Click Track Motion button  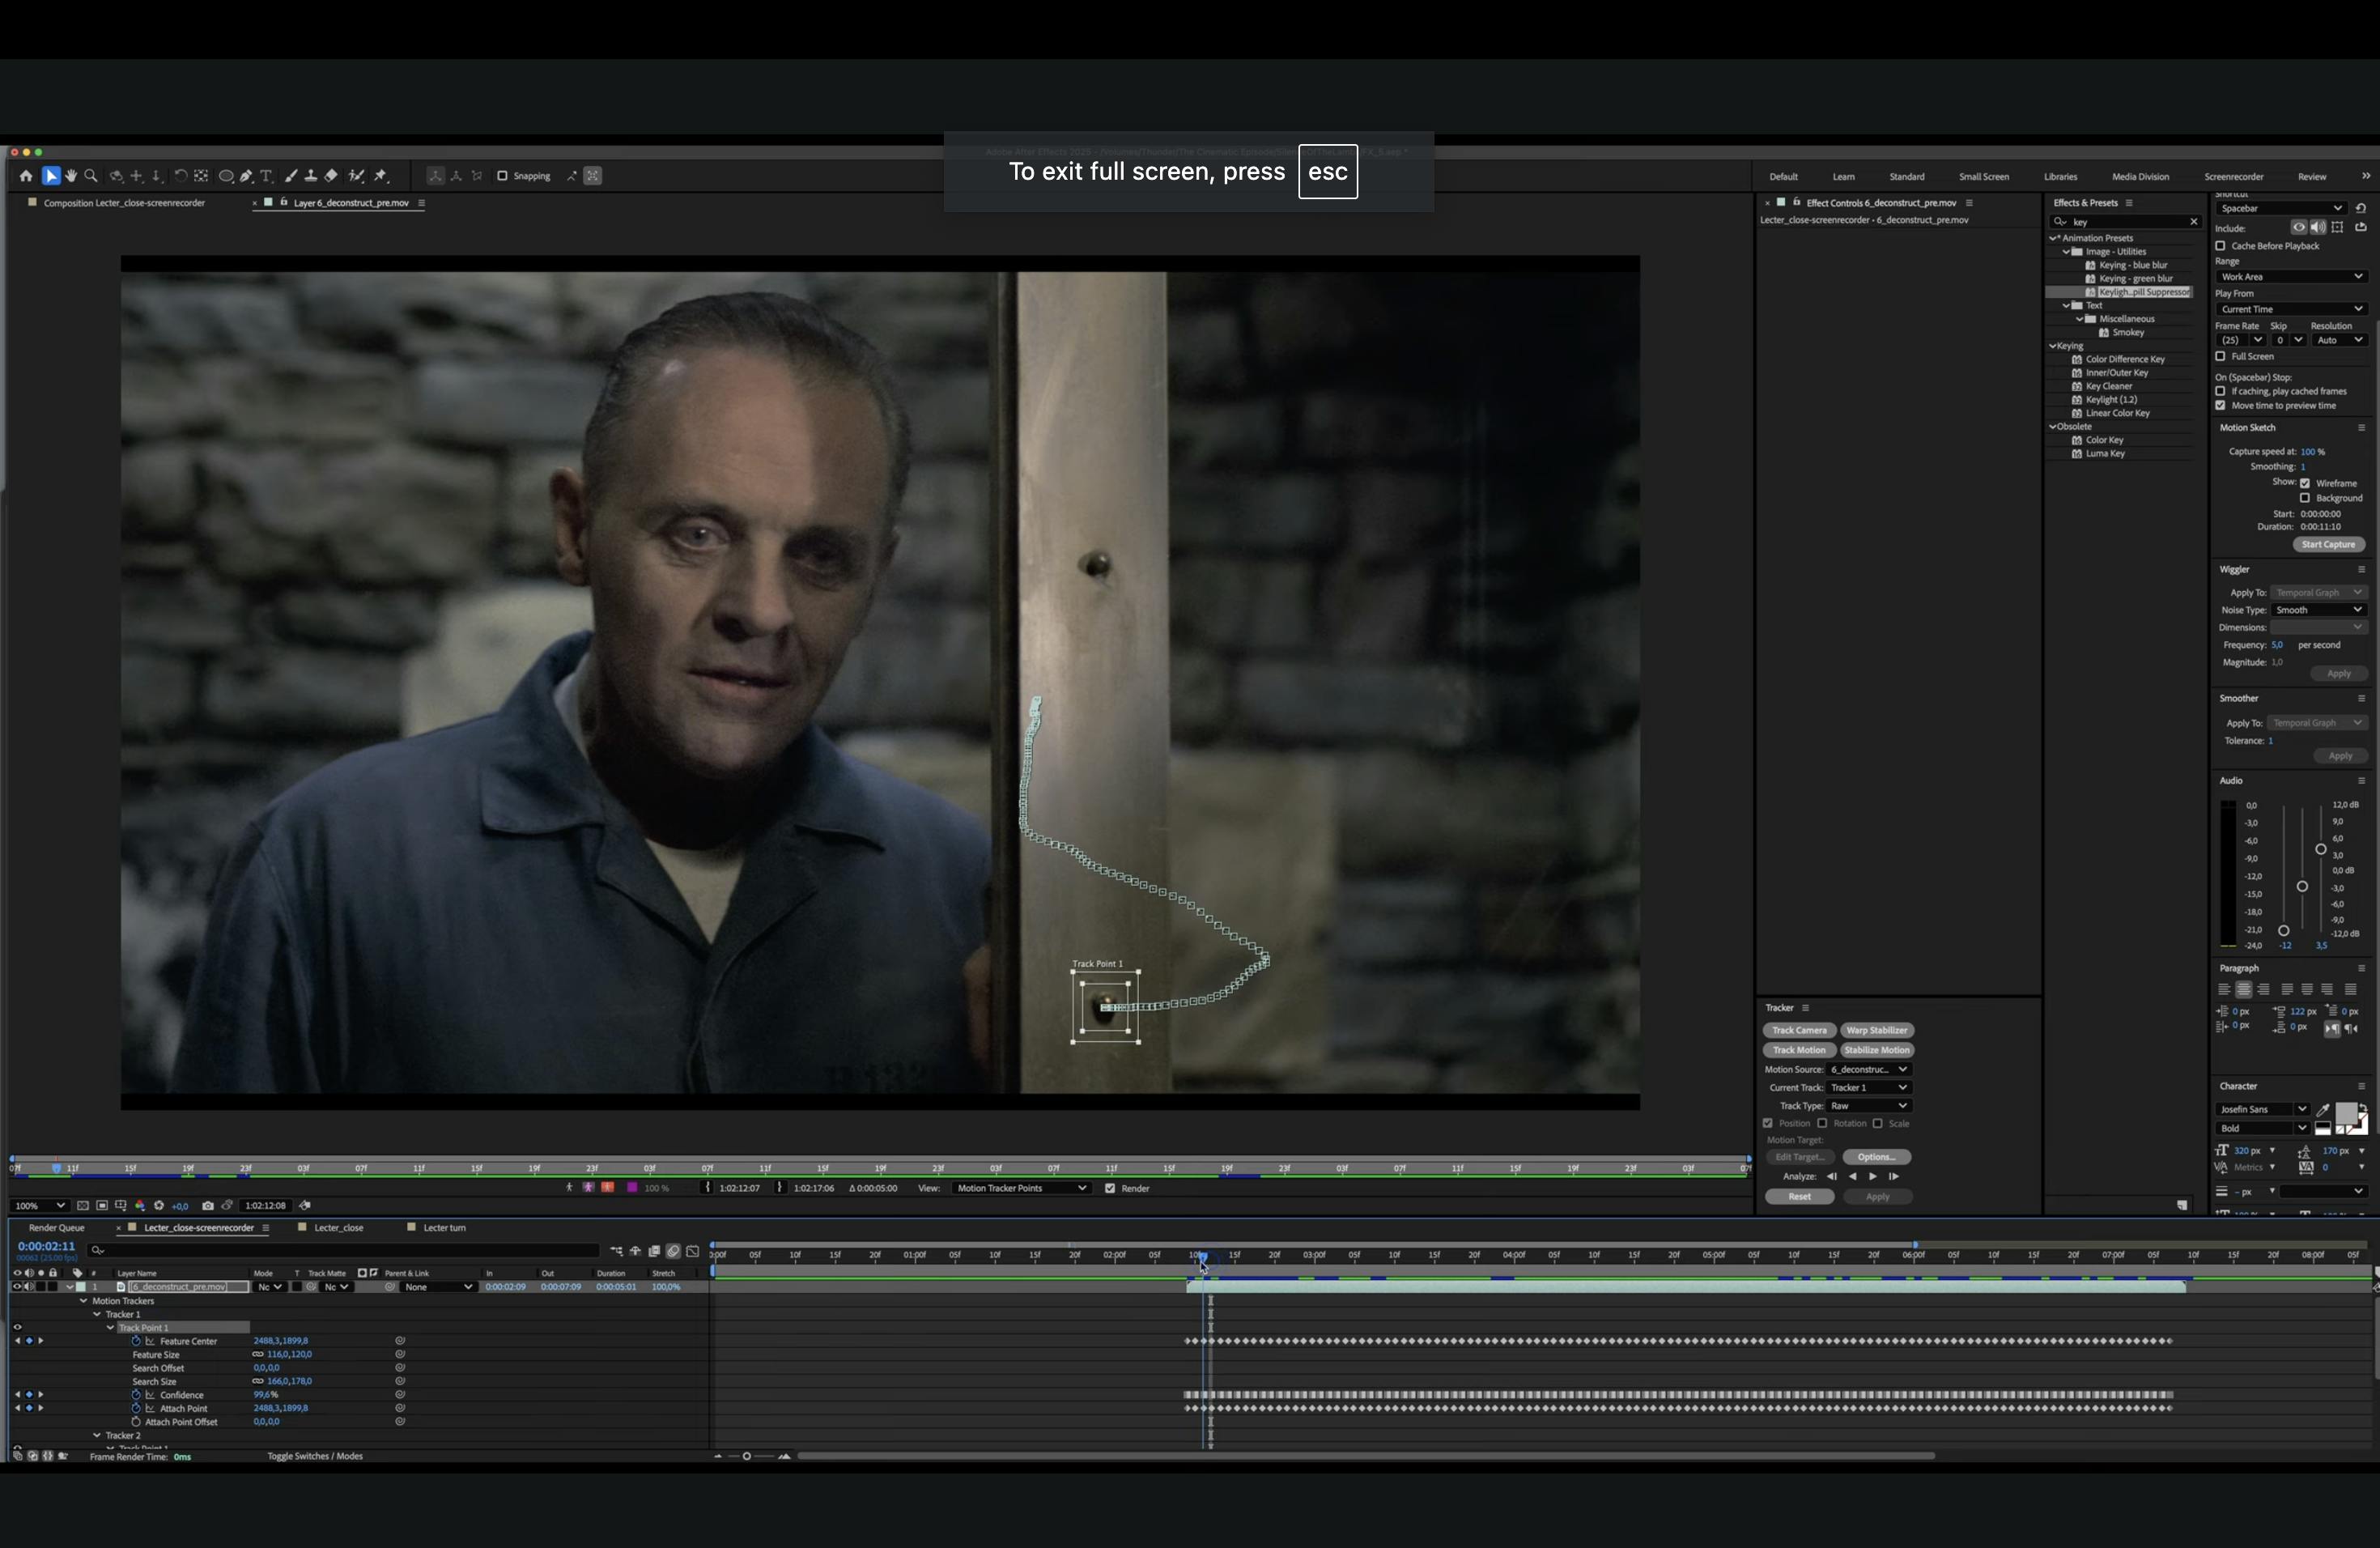tap(1799, 1050)
